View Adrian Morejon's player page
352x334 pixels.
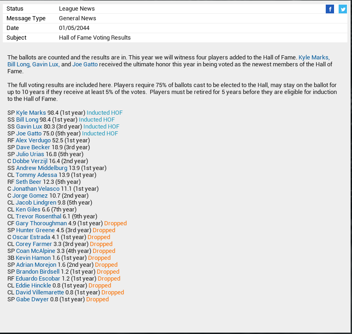coord(36,265)
